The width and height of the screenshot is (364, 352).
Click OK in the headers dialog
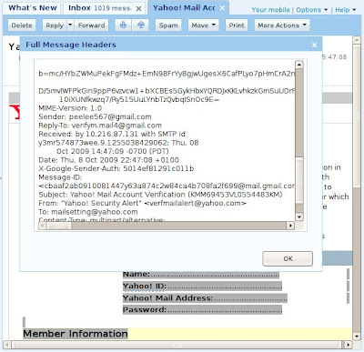288,258
